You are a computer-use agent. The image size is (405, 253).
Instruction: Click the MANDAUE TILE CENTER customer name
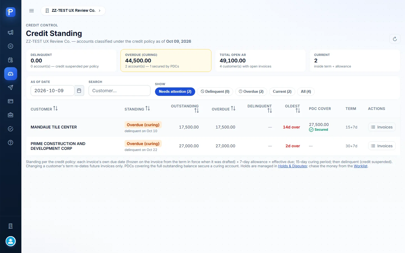coord(54,127)
